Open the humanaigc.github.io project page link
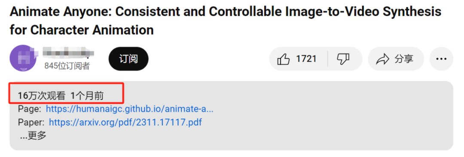Image resolution: width=464 pixels, height=157 pixels. pyautogui.click(x=130, y=109)
